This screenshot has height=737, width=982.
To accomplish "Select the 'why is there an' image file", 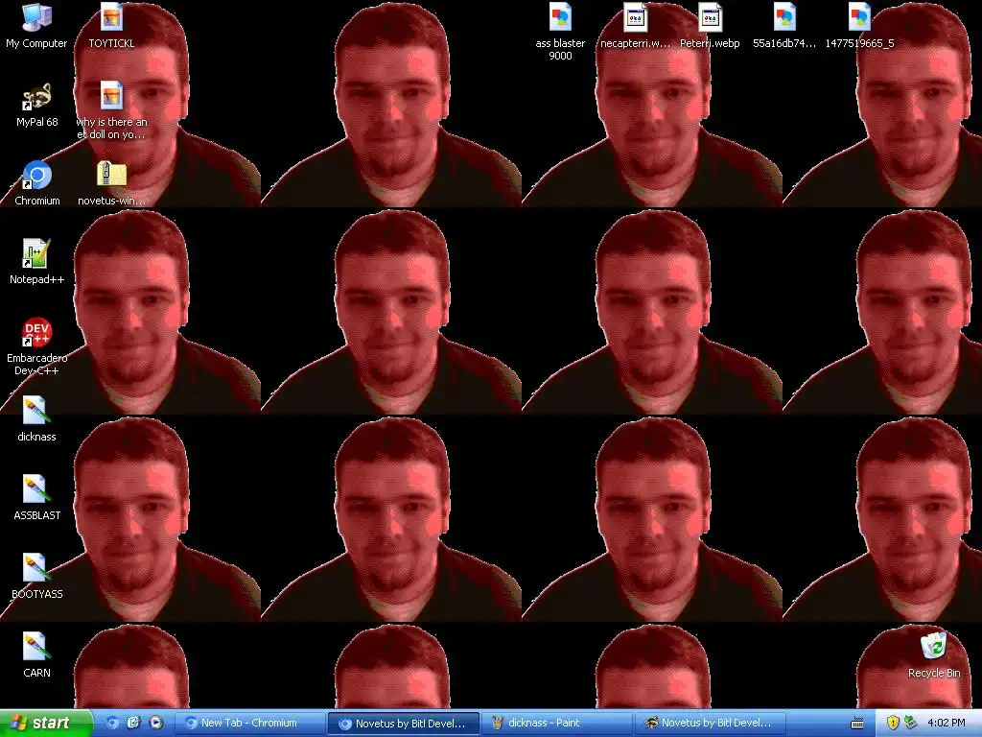I will pos(111,111).
